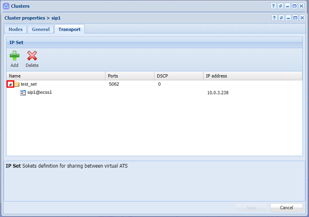309x217 pixels.
Task: Switch to the Nodes tab
Action: pos(16,29)
